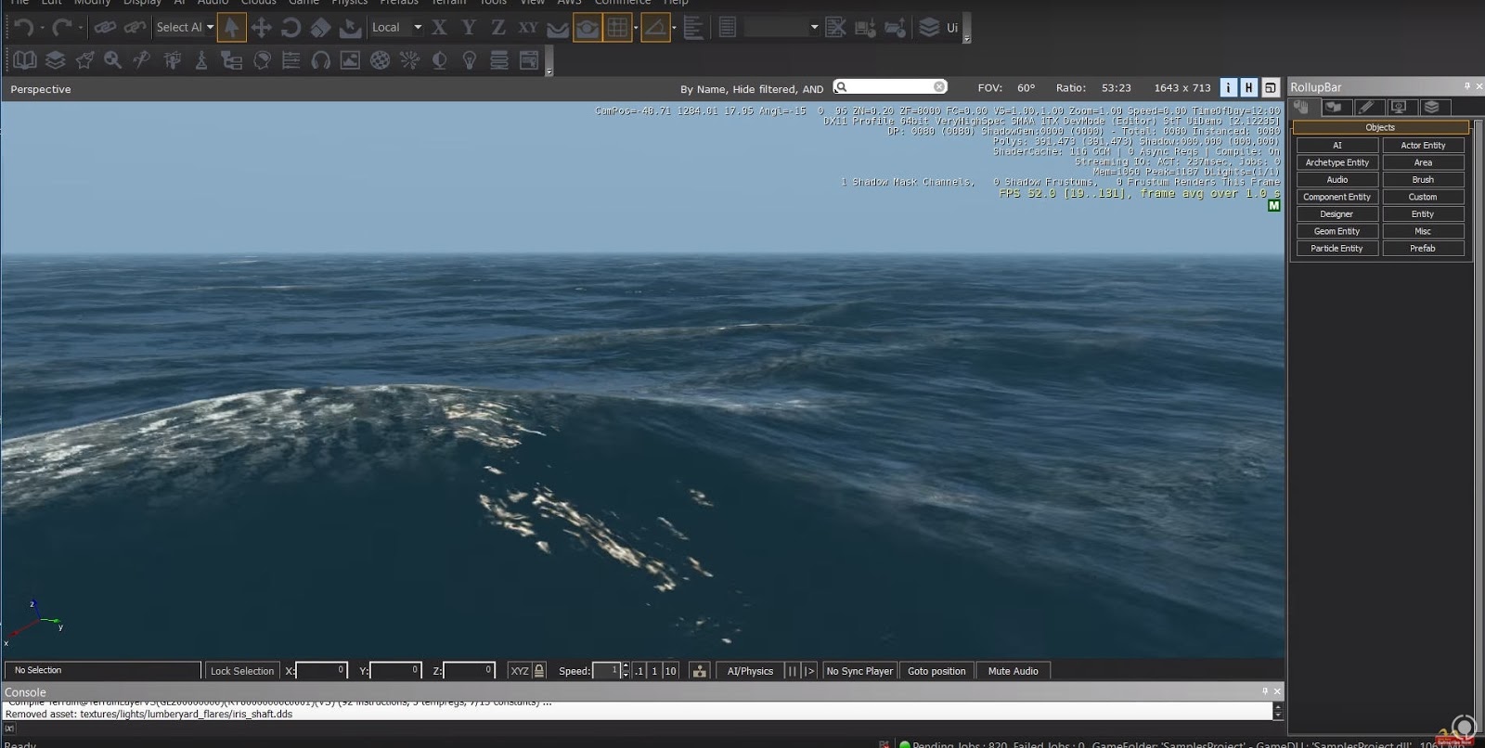Click the Component Entity button
Viewport: 1485px width, 748px height.
(1336, 197)
